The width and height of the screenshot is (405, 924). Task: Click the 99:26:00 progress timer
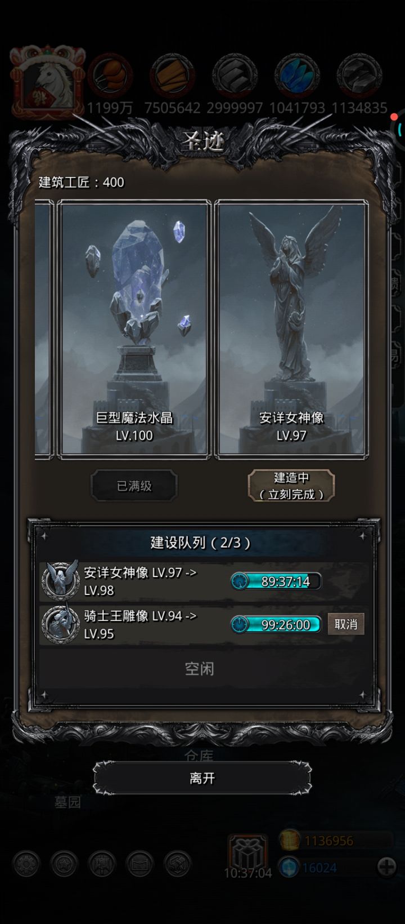coord(276,624)
